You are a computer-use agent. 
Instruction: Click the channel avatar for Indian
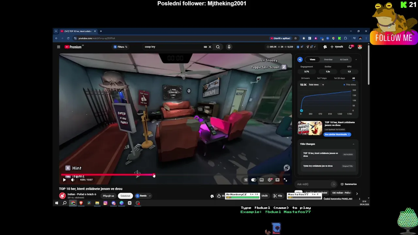tap(62, 196)
